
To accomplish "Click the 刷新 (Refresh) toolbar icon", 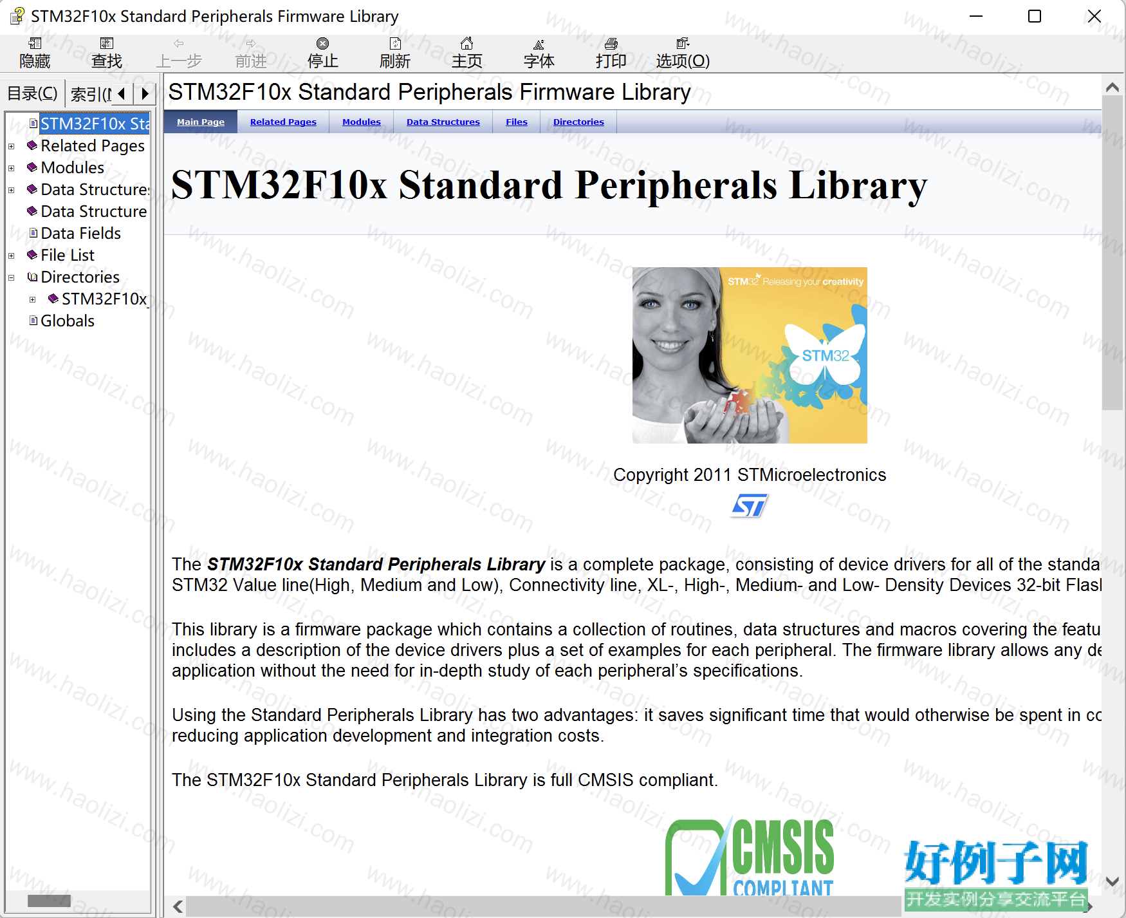I will (x=395, y=44).
